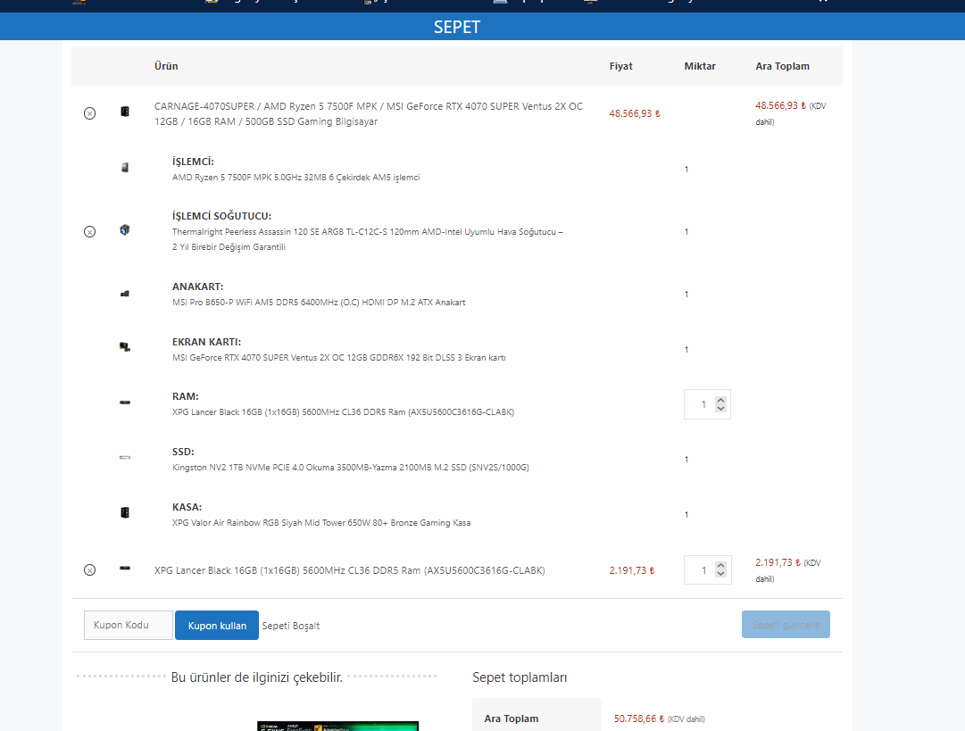Click the EKRAN KARTI: label
965x731 pixels.
[x=207, y=342]
